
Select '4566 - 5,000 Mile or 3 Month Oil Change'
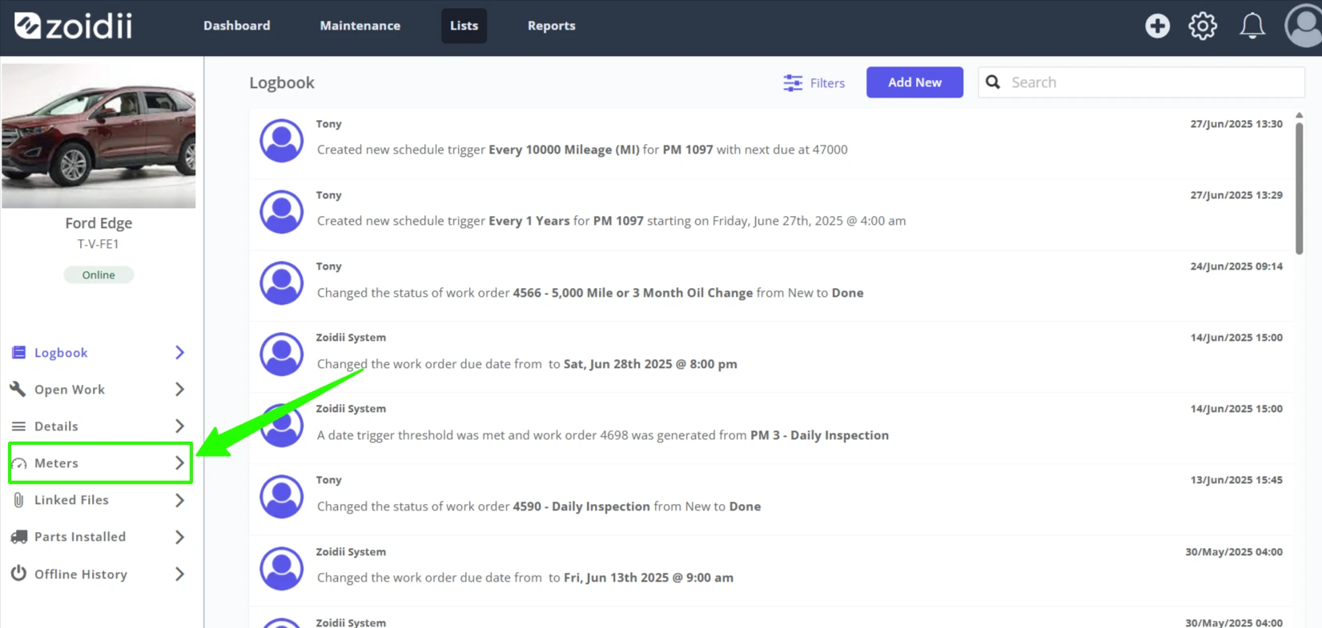(x=633, y=293)
